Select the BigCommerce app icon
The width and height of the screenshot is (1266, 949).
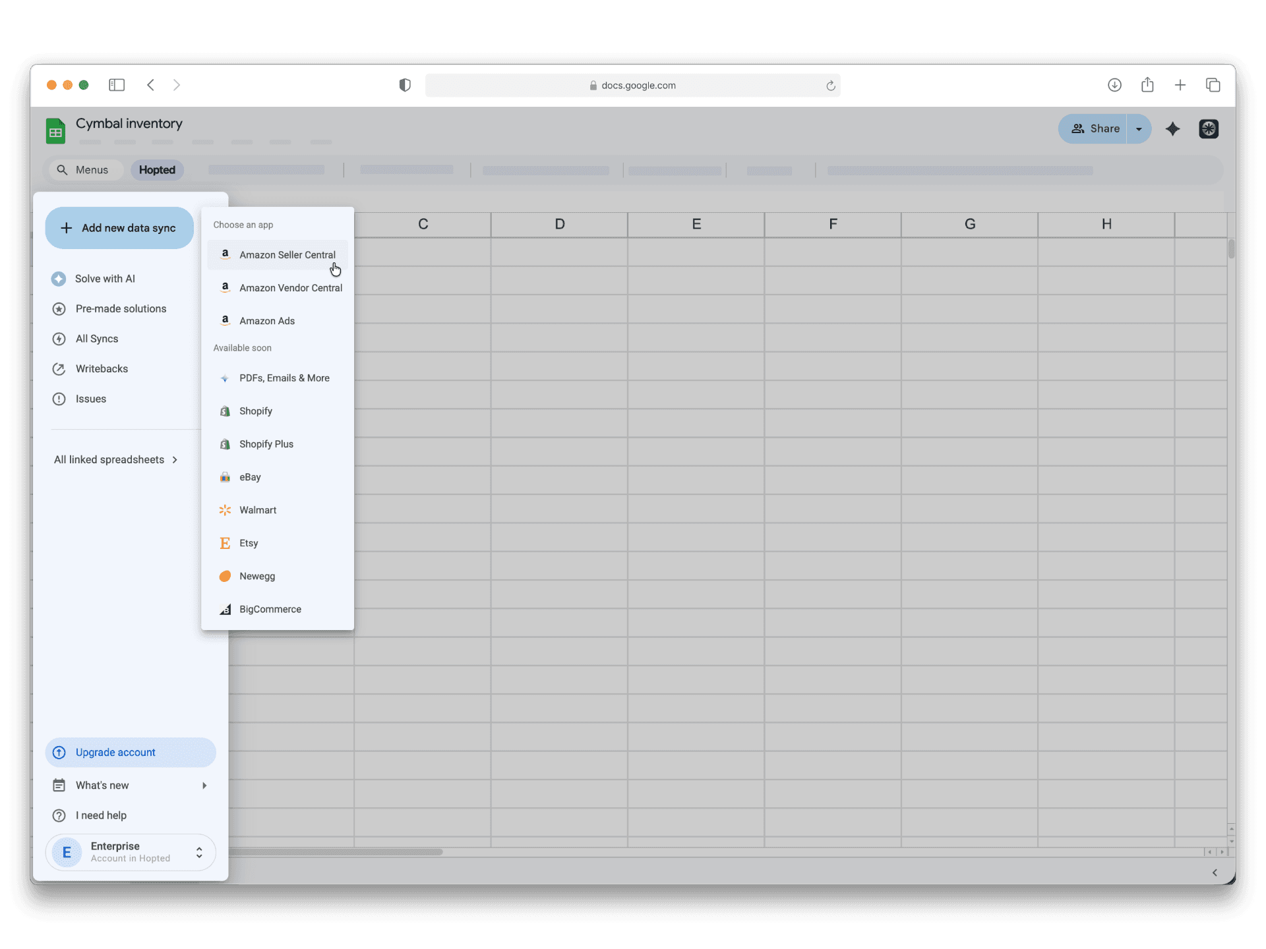(225, 608)
